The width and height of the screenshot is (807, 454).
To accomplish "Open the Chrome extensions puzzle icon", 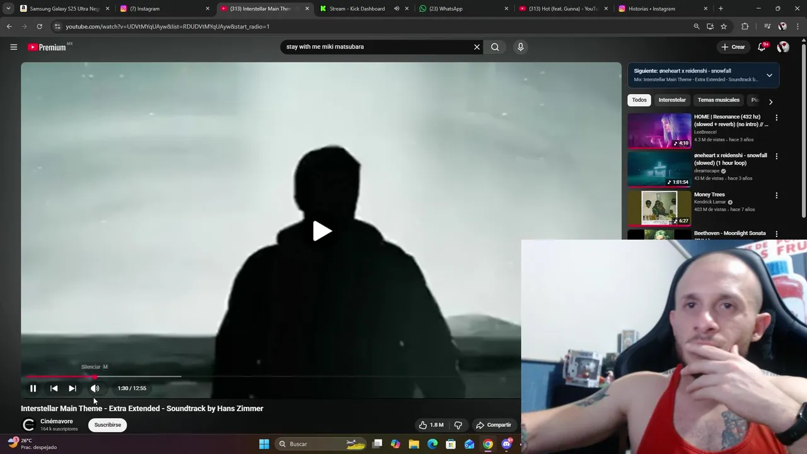I will [x=745, y=26].
